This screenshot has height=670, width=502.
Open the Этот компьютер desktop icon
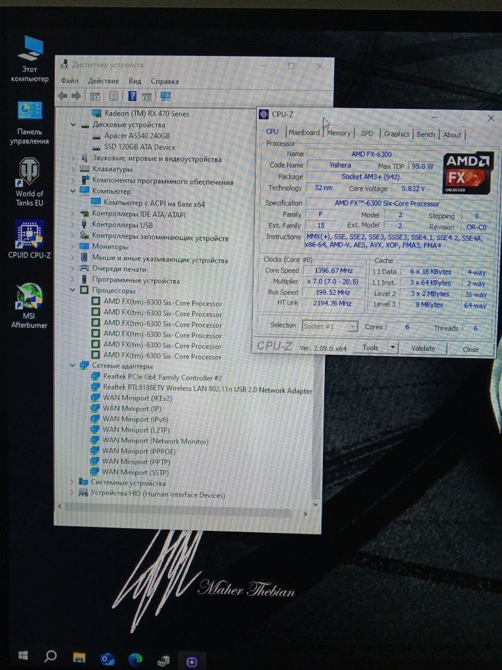click(30, 59)
